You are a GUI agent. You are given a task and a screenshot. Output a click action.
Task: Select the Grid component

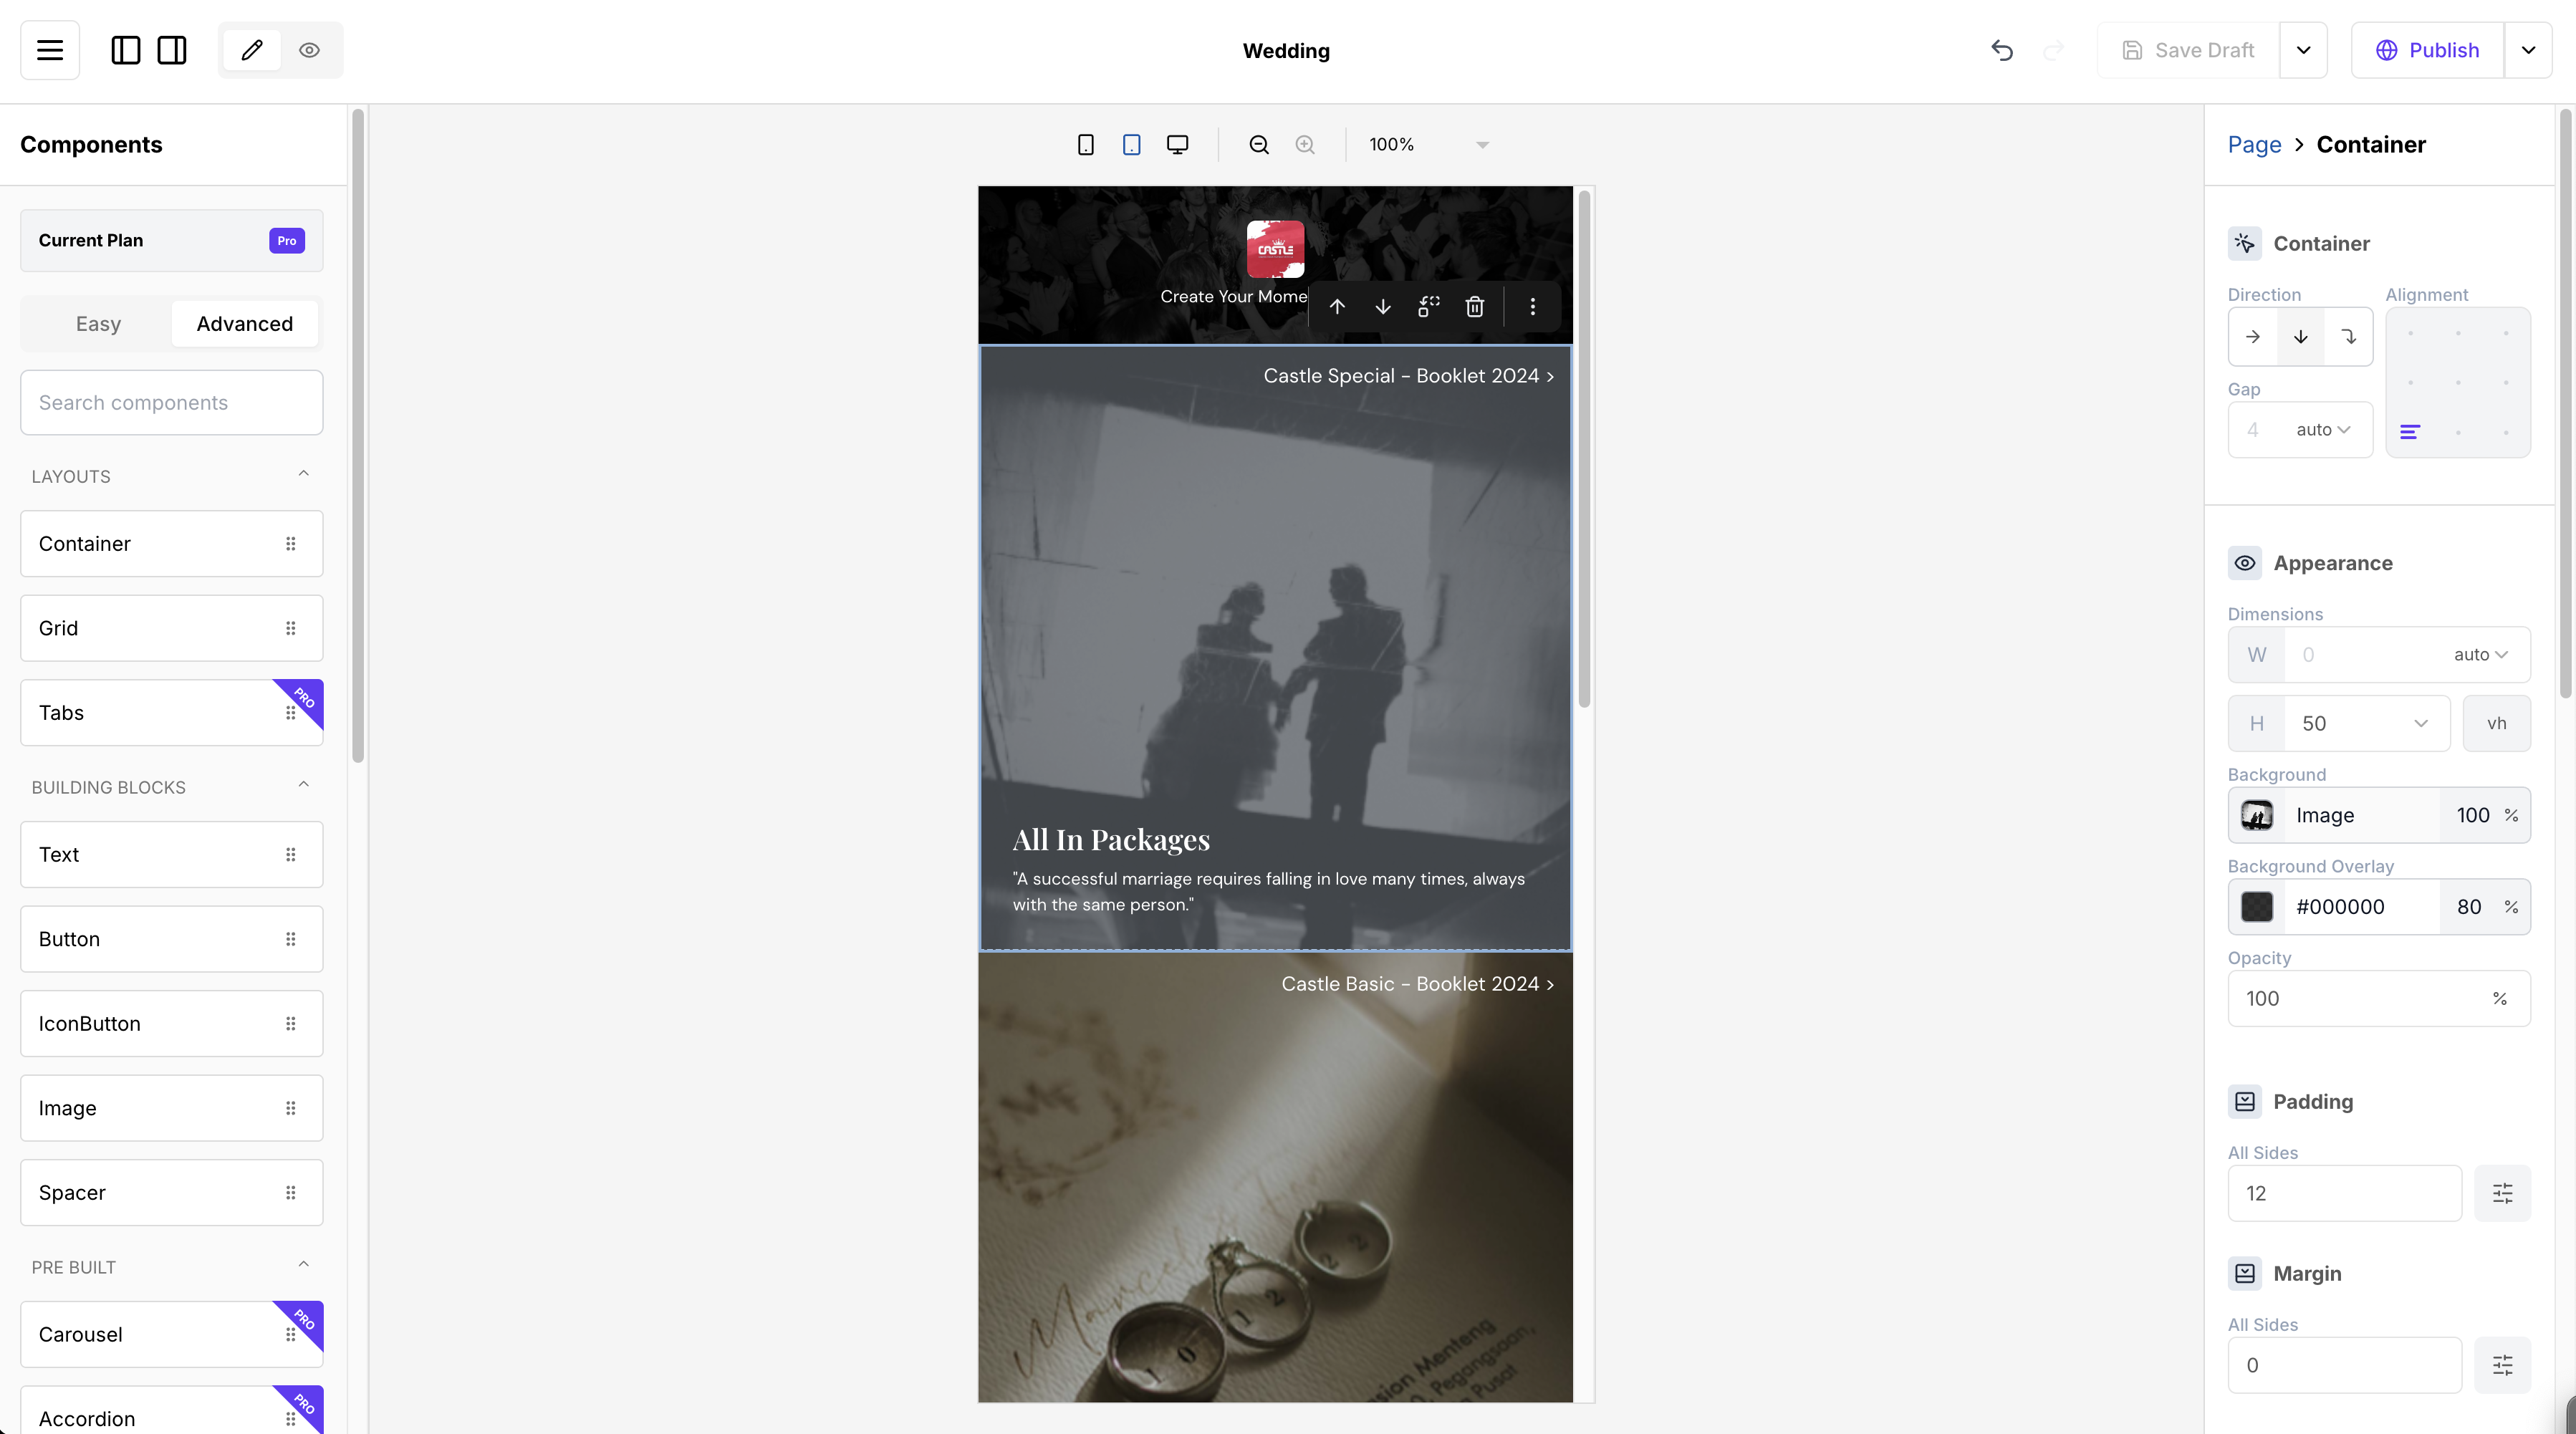coord(172,628)
